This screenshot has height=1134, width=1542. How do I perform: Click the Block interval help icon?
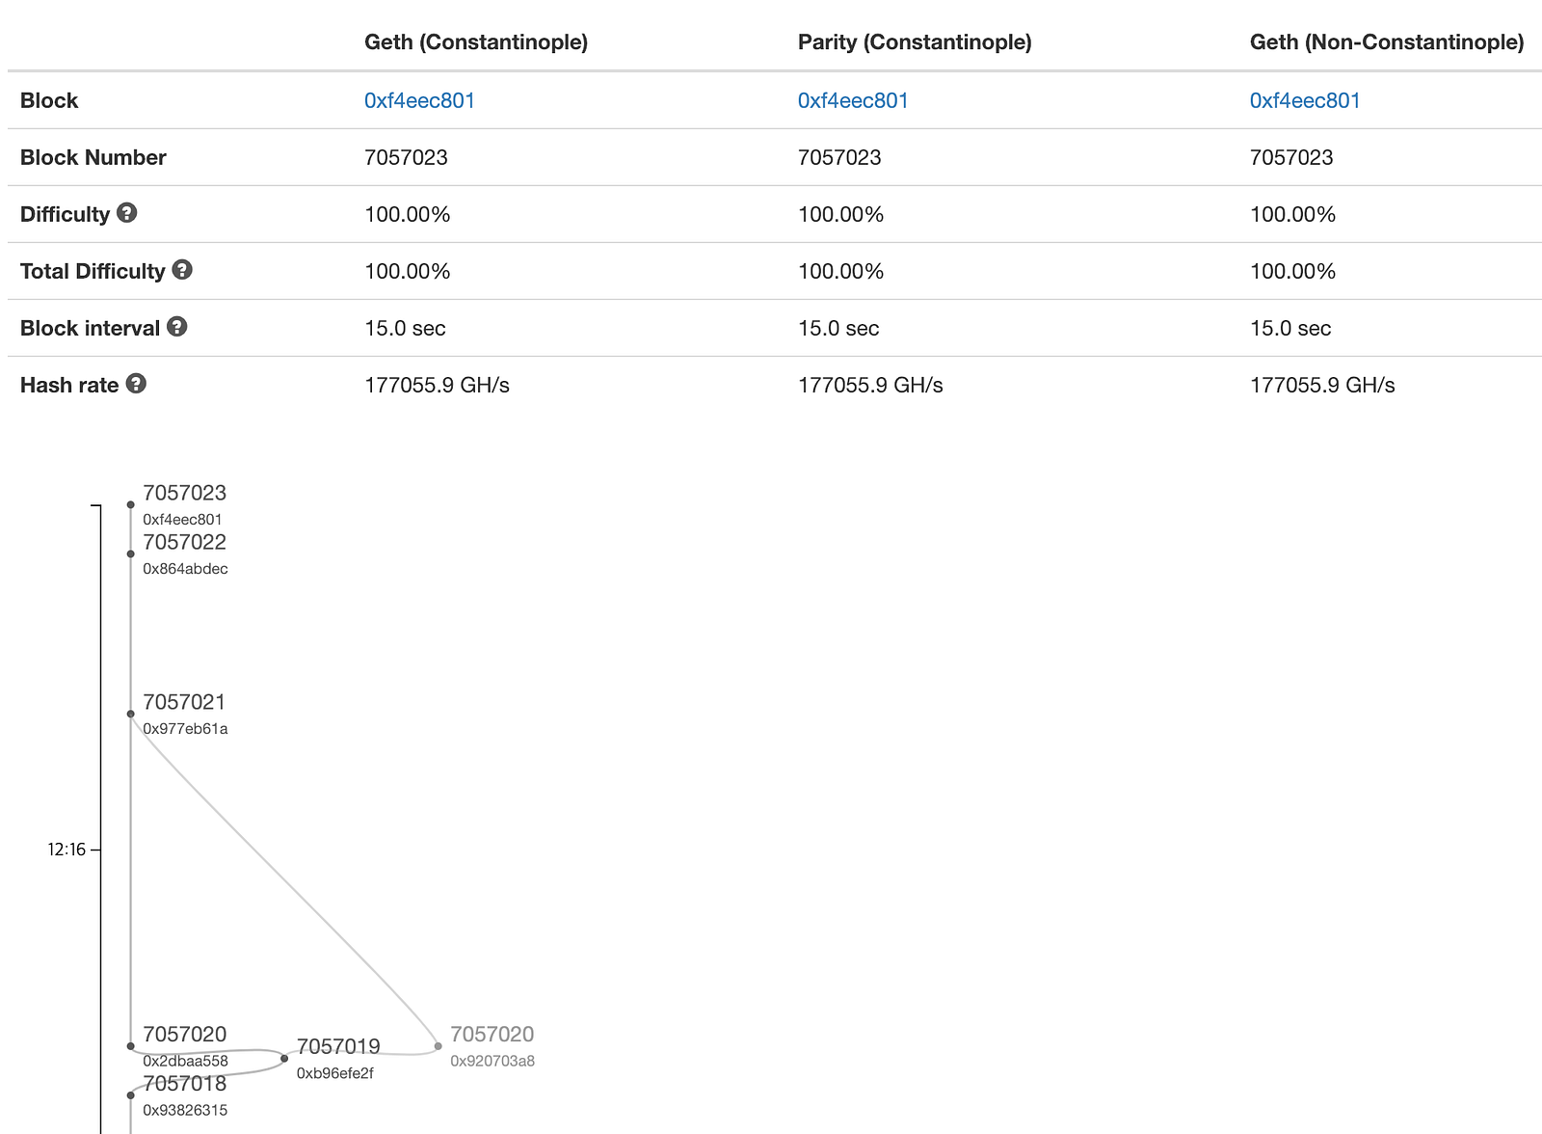tap(176, 327)
